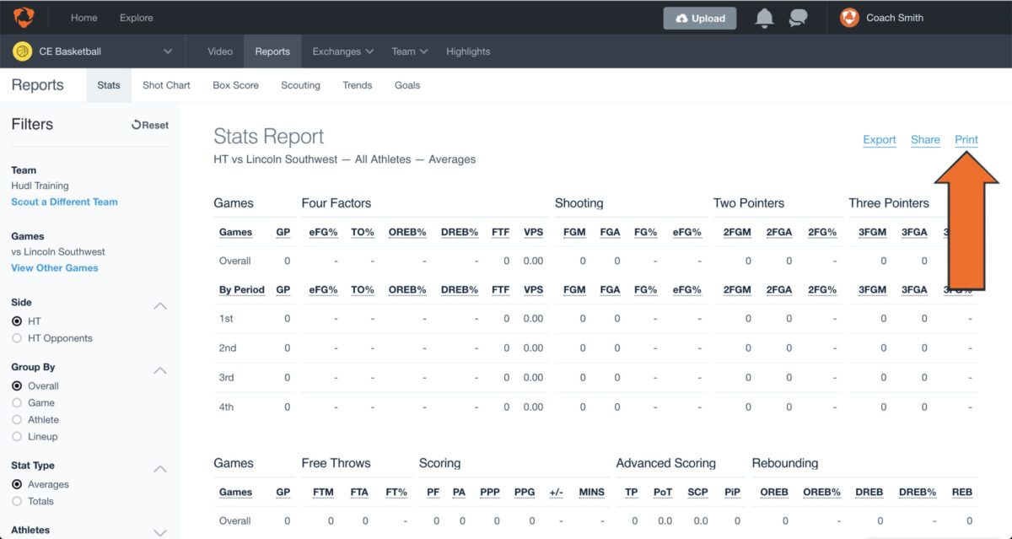This screenshot has width=1012, height=539.
Task: Collapse the Group By filter section
Action: tap(160, 370)
